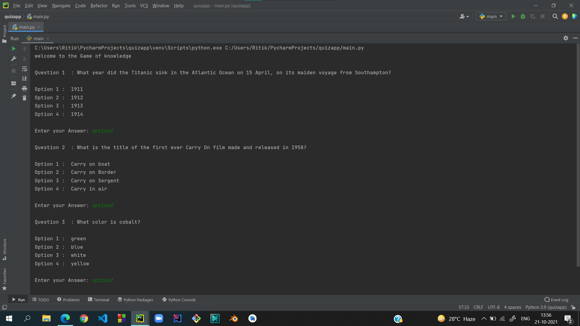Pin the Run tab with pin icon

[x=14, y=96]
